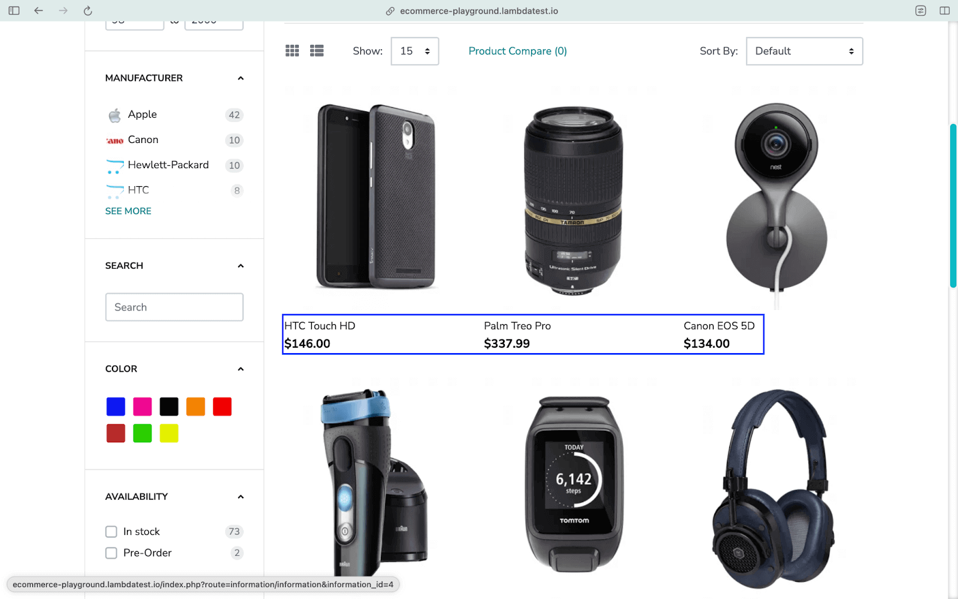The image size is (958, 599).
Task: Select the orange color swatch
Action: (x=196, y=407)
